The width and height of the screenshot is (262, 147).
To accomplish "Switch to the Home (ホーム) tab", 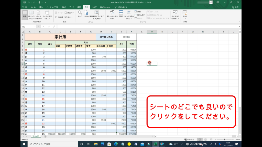I will point(33,7).
